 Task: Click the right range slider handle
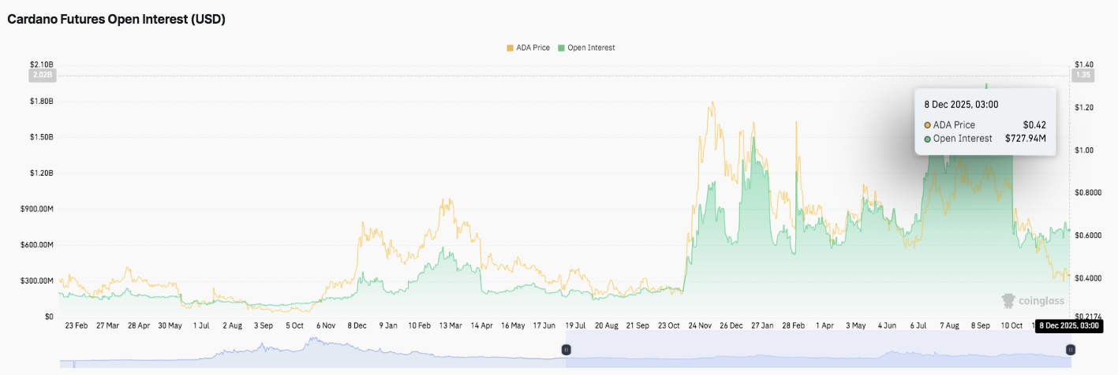pyautogui.click(x=1071, y=349)
